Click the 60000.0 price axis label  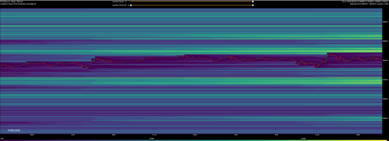click(385, 99)
